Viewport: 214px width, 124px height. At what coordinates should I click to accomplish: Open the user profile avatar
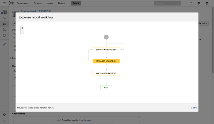tap(207, 3)
